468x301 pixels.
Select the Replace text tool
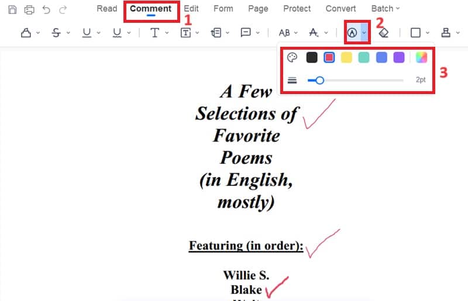(284, 33)
